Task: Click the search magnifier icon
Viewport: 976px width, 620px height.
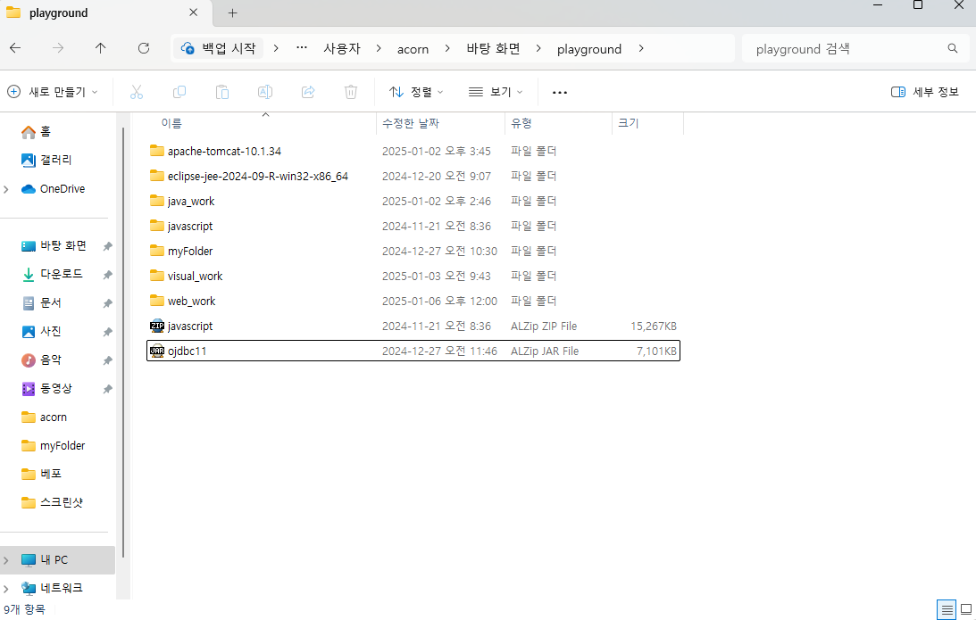Action: (953, 48)
